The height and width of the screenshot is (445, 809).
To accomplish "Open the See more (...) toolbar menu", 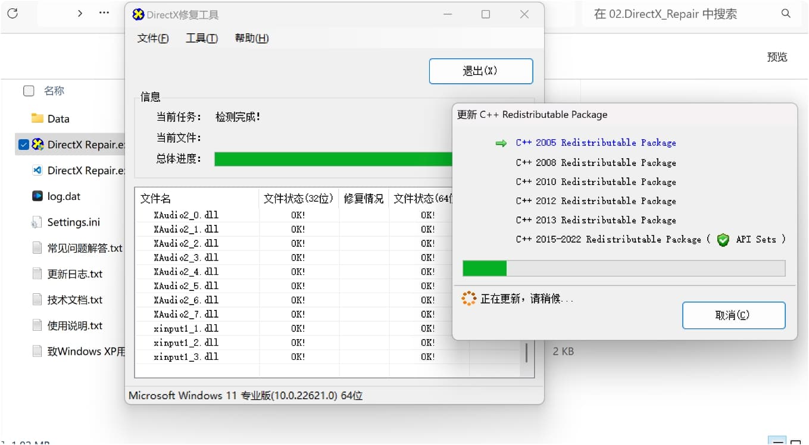I will point(104,12).
